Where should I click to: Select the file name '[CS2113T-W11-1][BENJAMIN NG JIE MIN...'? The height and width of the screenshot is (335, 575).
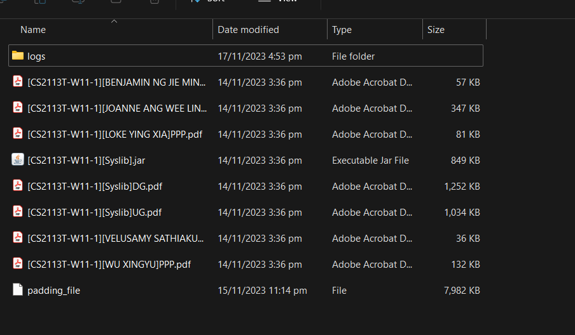pyautogui.click(x=116, y=82)
